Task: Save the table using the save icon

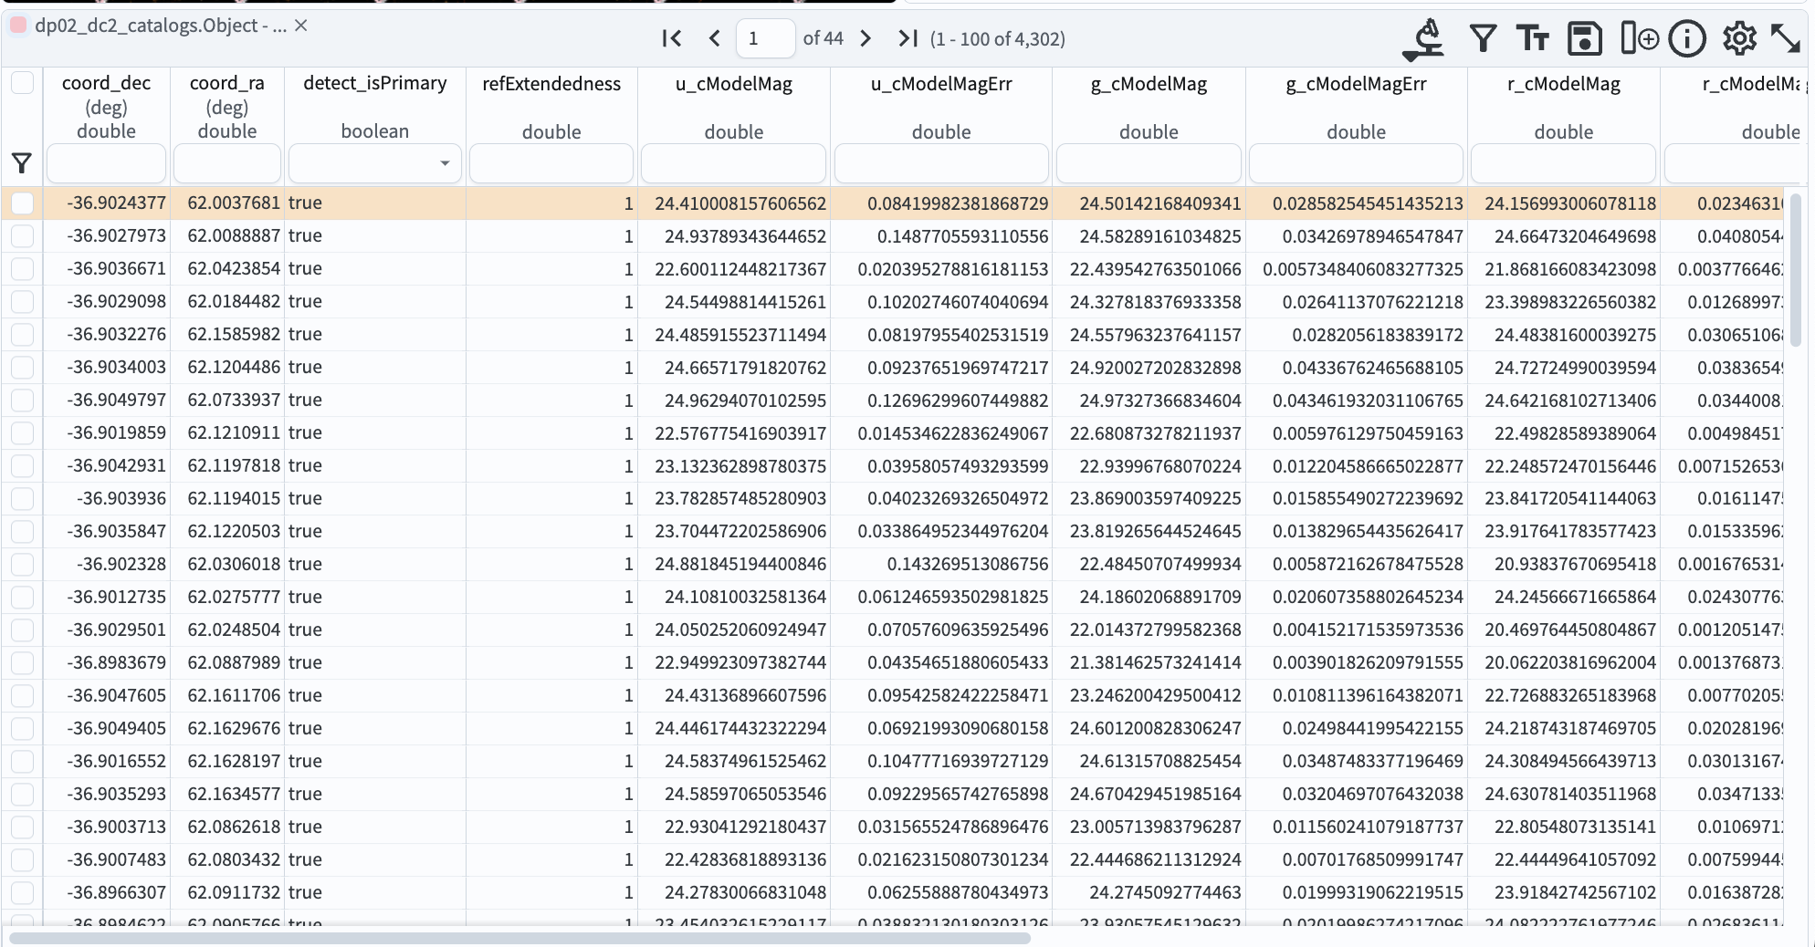Action: click(x=1584, y=38)
